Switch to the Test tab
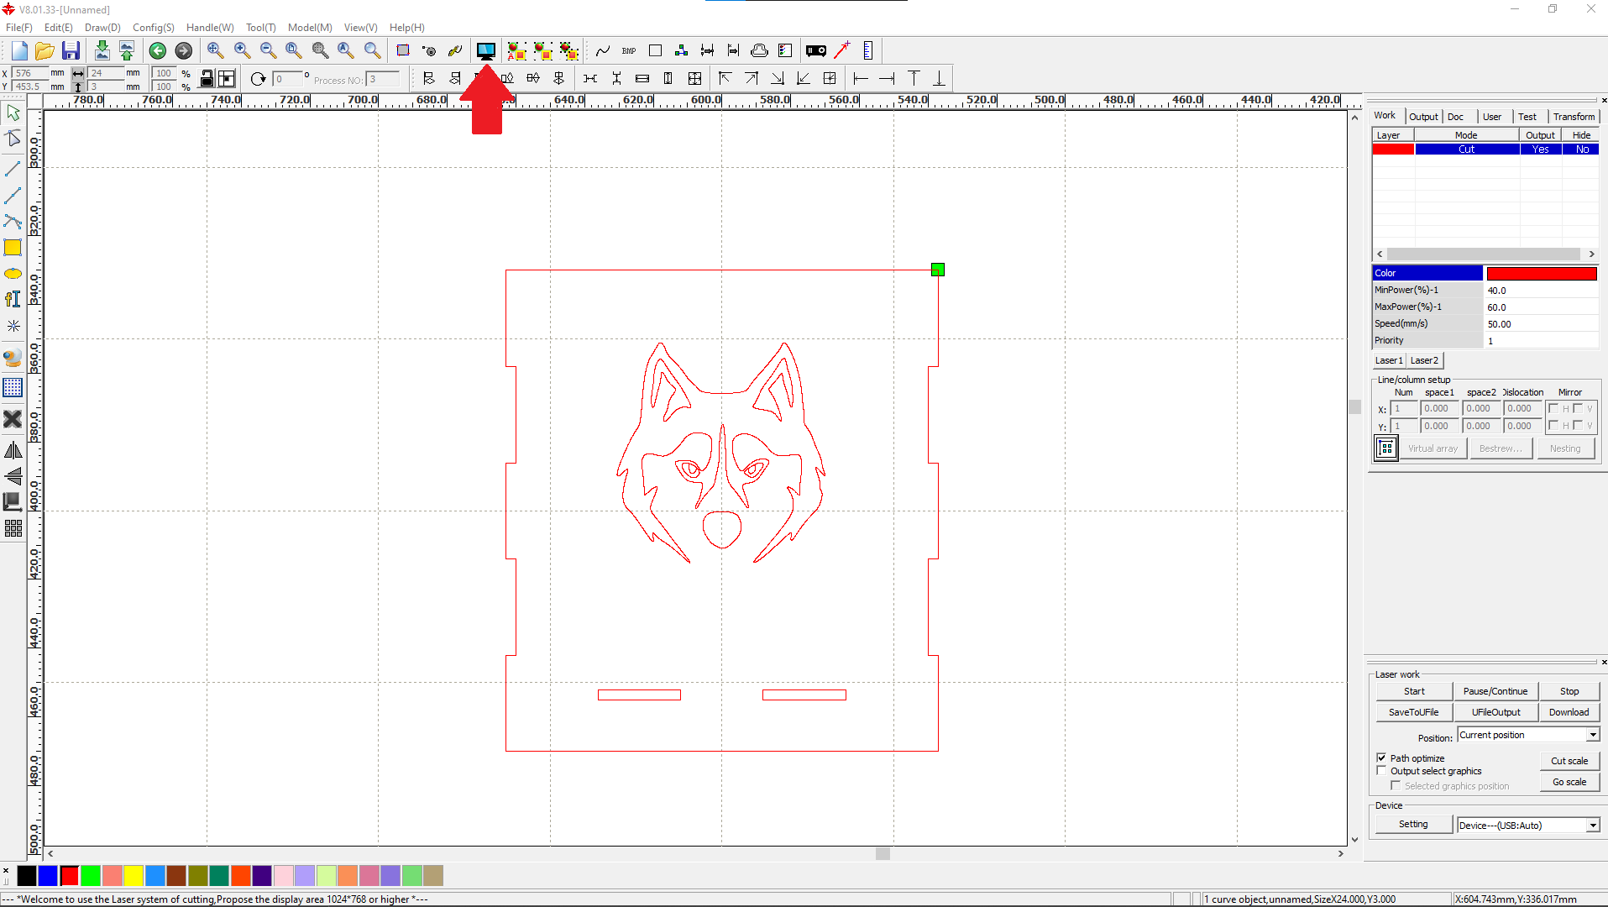This screenshot has width=1608, height=907. click(x=1527, y=117)
